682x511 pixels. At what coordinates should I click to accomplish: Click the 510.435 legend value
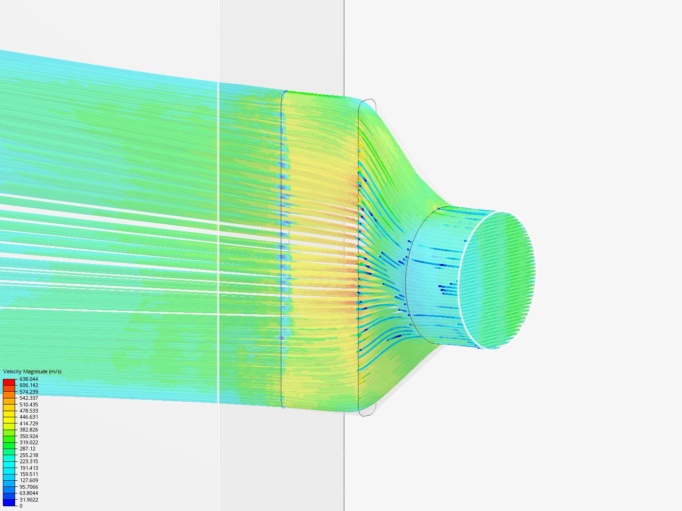(28, 405)
